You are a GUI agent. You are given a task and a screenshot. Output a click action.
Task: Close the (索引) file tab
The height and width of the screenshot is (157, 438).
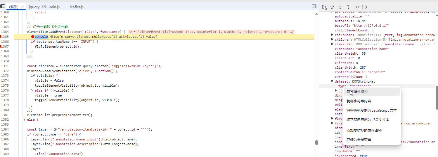(x=22, y=7)
